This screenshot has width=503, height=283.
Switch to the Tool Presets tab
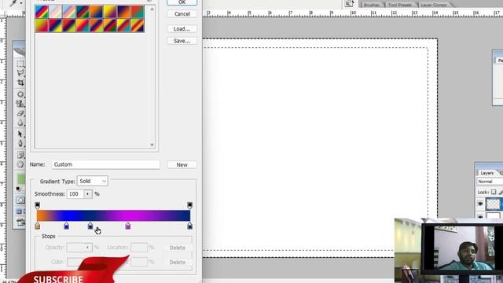(x=400, y=5)
